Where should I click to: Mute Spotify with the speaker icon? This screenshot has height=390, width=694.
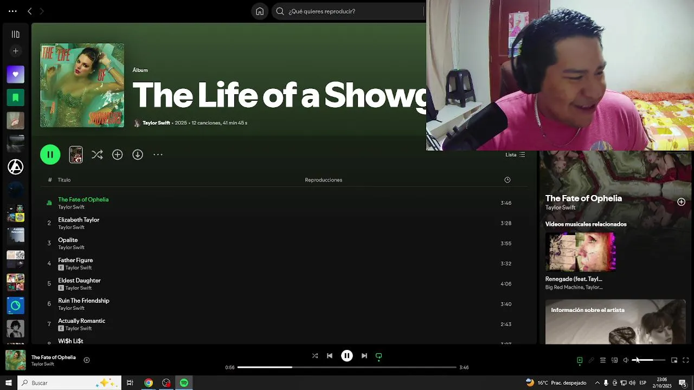click(x=626, y=360)
